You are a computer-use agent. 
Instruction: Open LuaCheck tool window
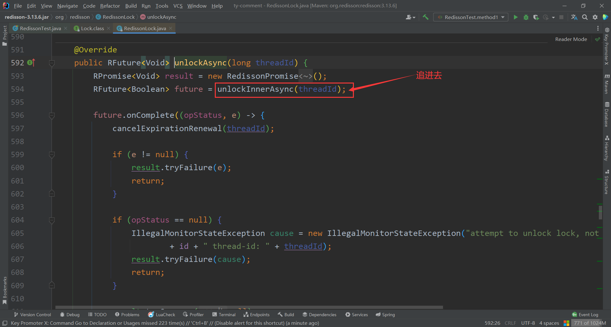tap(162, 315)
